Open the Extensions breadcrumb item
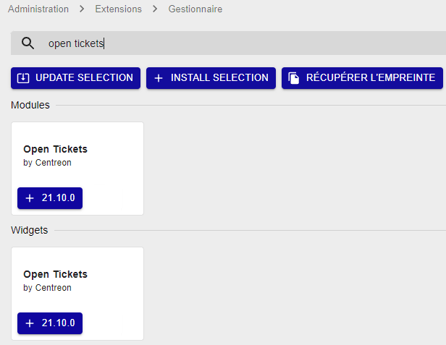The width and height of the screenshot is (446, 345). pos(118,9)
